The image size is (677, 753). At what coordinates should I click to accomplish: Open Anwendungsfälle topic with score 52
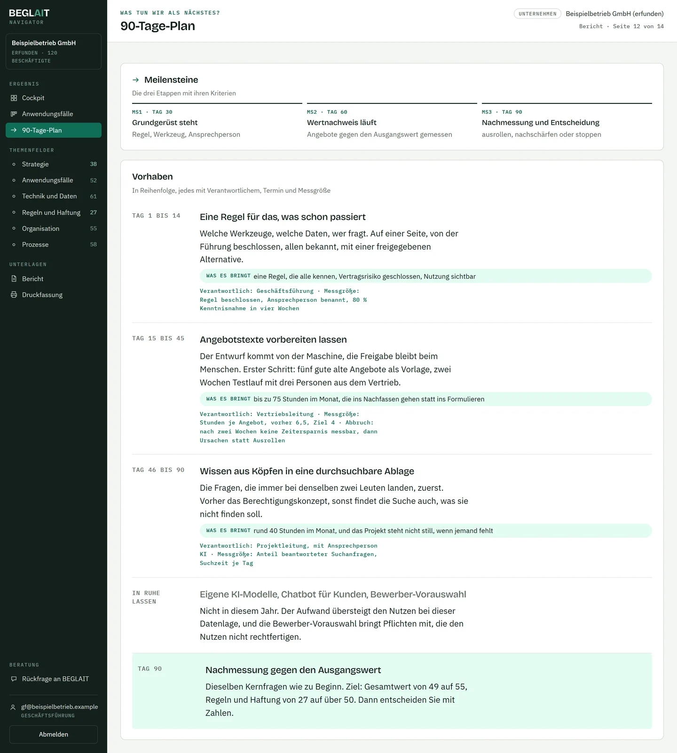pyautogui.click(x=54, y=180)
